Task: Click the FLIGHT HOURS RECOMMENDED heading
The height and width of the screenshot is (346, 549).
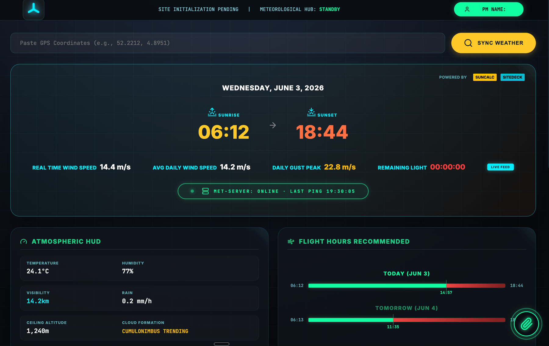Action: click(354, 242)
